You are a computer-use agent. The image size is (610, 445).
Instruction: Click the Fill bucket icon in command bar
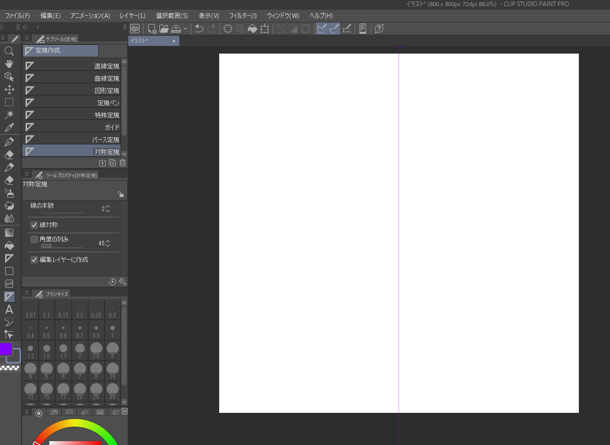252,29
